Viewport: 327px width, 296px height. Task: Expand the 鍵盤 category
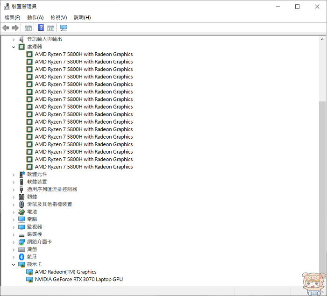pyautogui.click(x=14, y=249)
